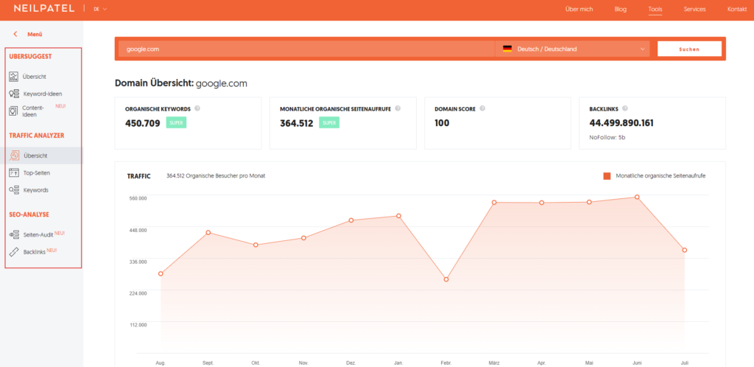Open Tools in top navigation
754x367 pixels.
[x=655, y=9]
